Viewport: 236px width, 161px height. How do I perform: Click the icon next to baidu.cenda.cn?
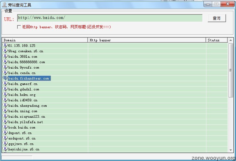pyautogui.click(x=5, y=72)
